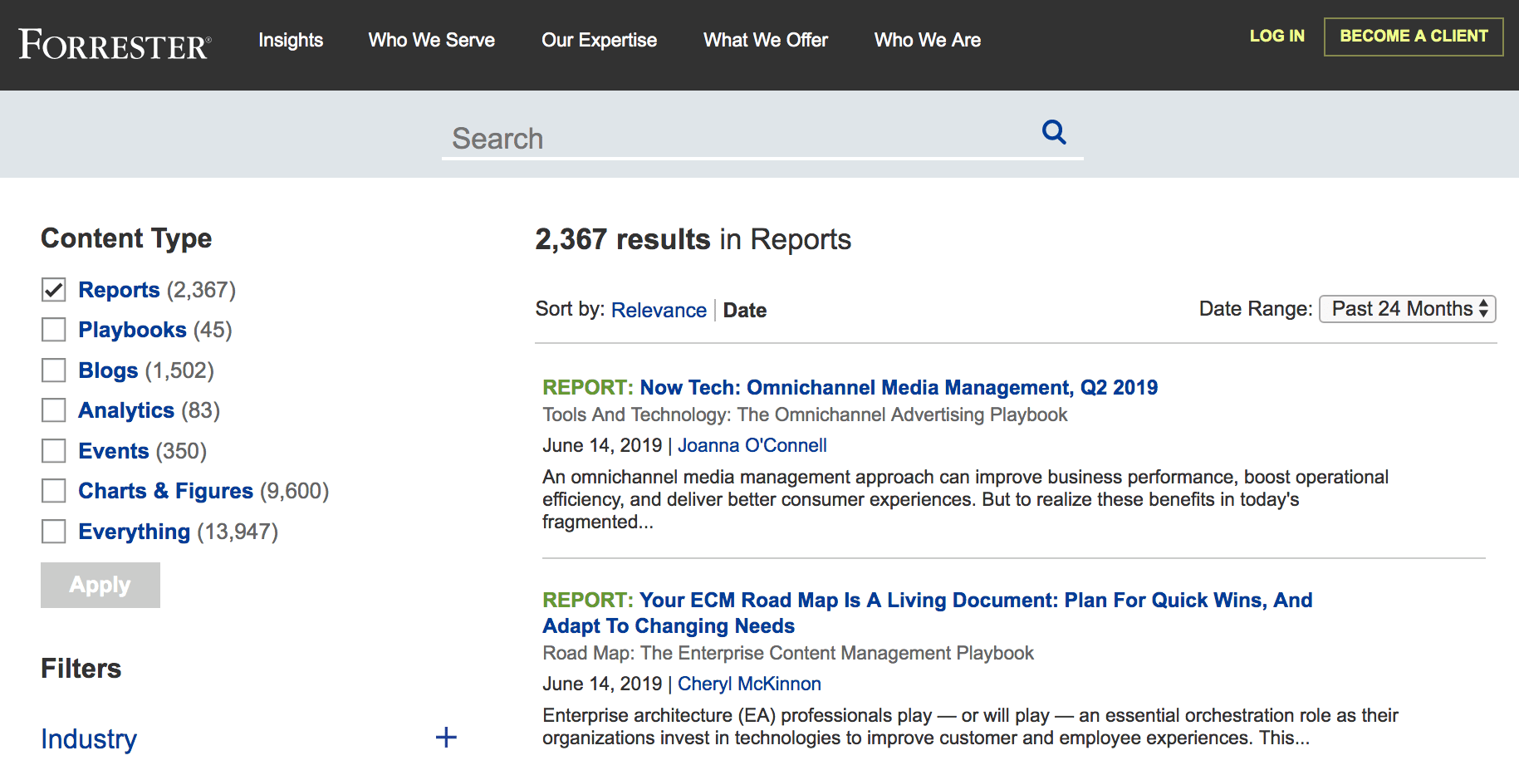Click the Forrester logo

click(115, 44)
